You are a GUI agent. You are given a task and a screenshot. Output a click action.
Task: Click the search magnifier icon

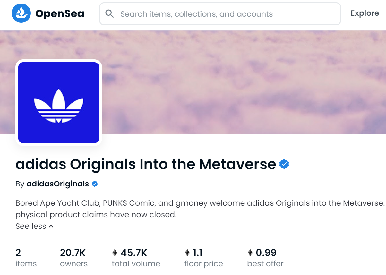(110, 14)
